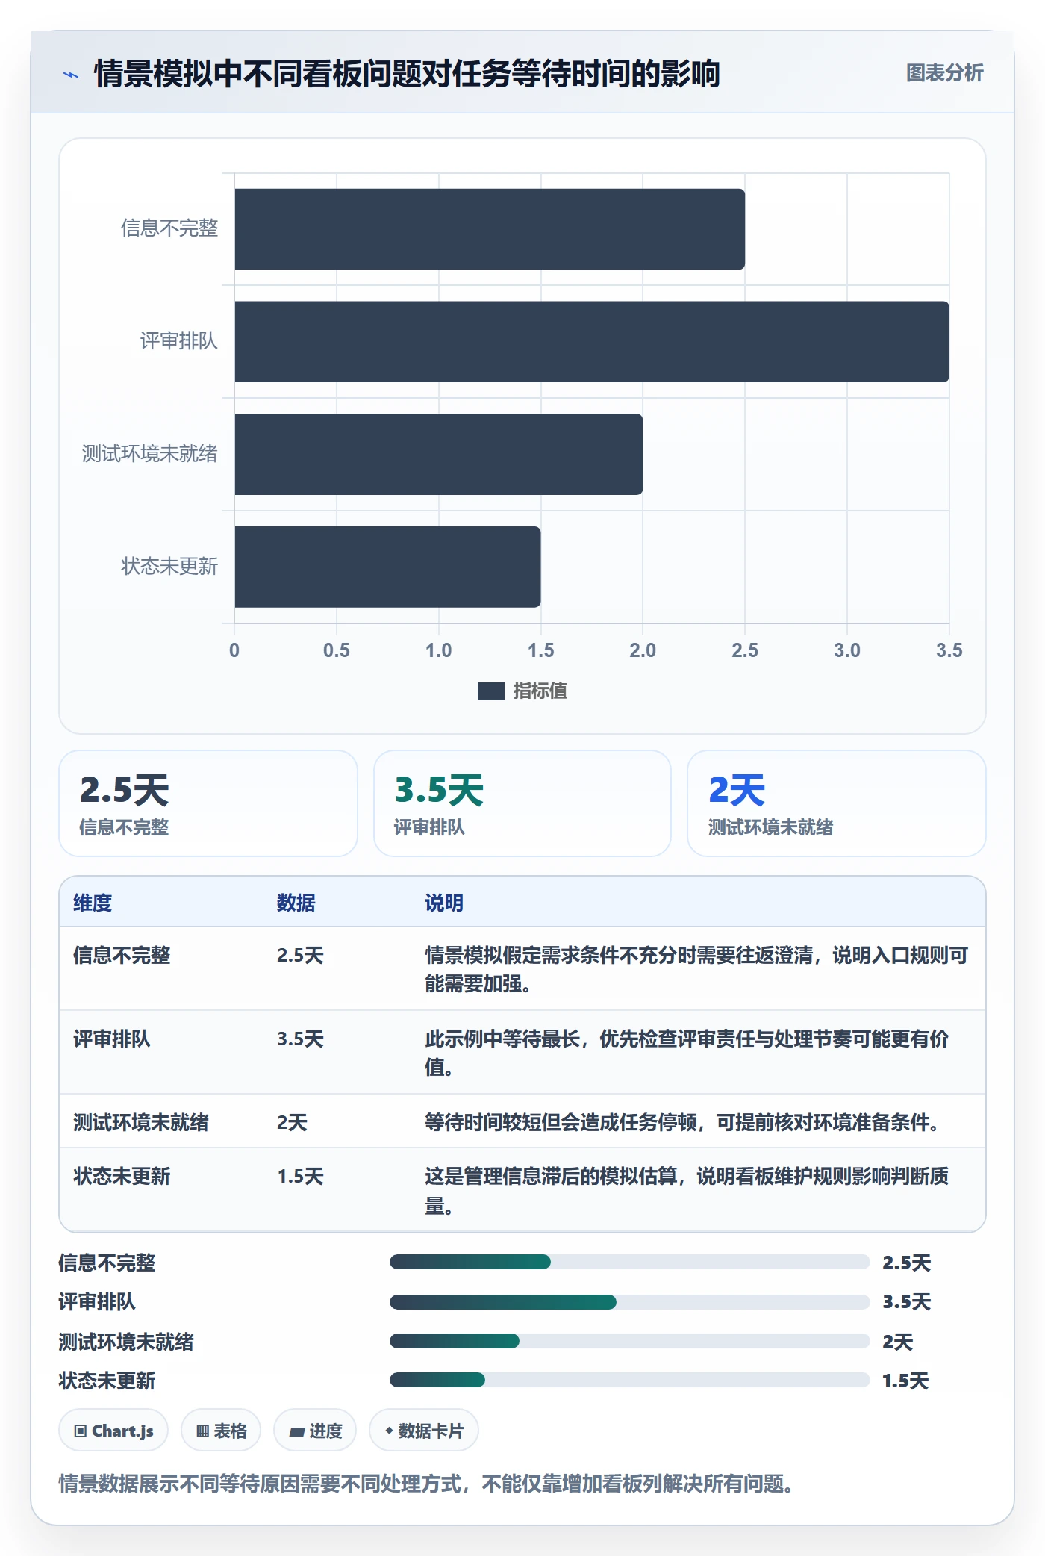This screenshot has height=1556, width=1045.
Task: Open the 3.5天 评审排队 data card
Action: pos(522,803)
